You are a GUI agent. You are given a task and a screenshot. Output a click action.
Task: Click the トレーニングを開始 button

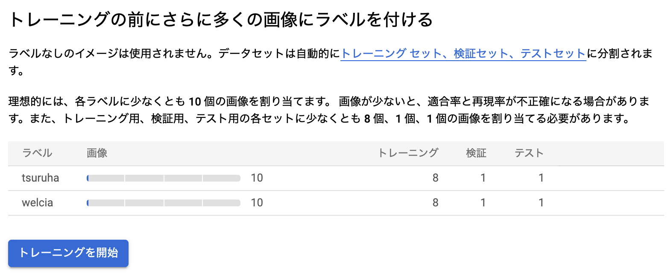click(67, 253)
